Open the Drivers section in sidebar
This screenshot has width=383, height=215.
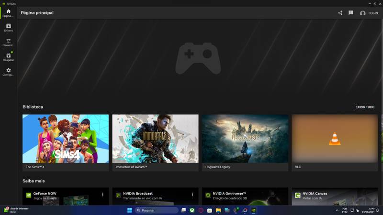coord(8,28)
